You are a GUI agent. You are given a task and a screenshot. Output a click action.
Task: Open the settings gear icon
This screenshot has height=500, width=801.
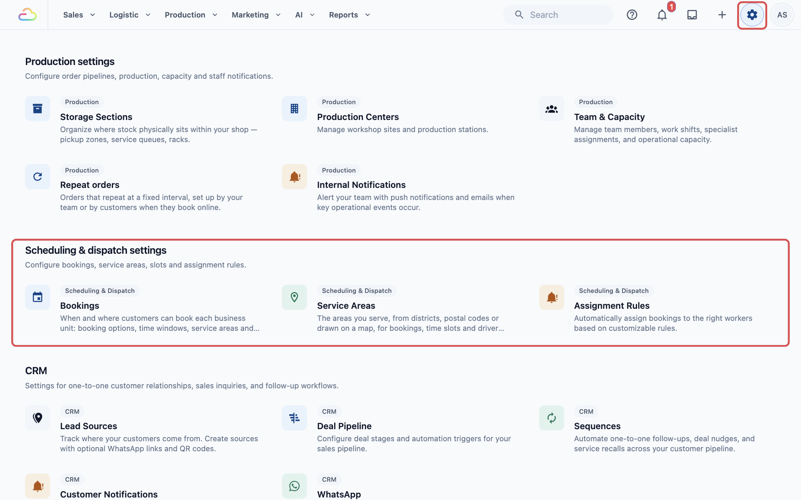[752, 15]
